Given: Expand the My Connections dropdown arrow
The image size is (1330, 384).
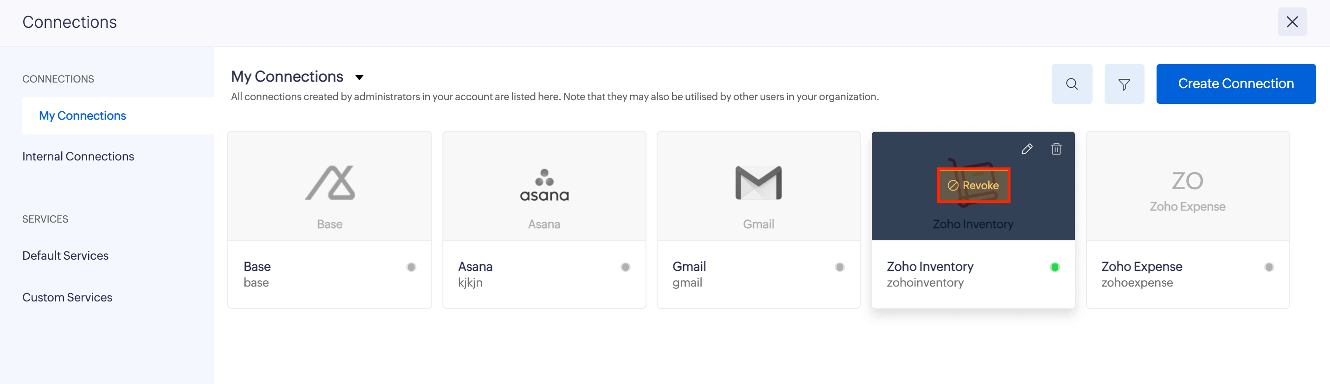Looking at the screenshot, I should coord(359,77).
